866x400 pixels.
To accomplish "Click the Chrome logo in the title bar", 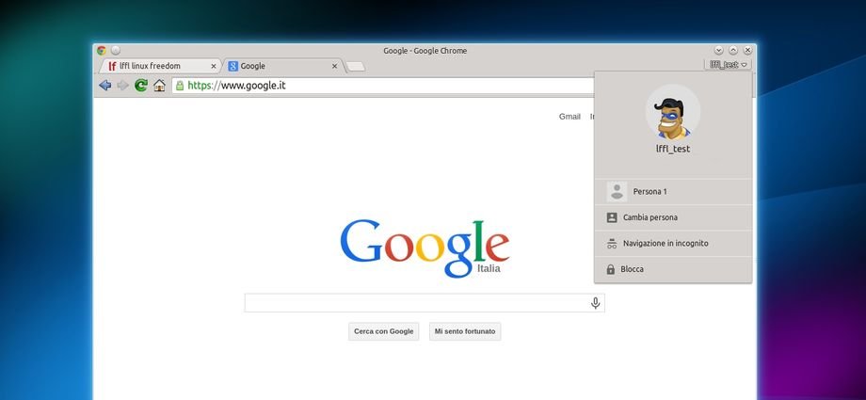I will [102, 51].
